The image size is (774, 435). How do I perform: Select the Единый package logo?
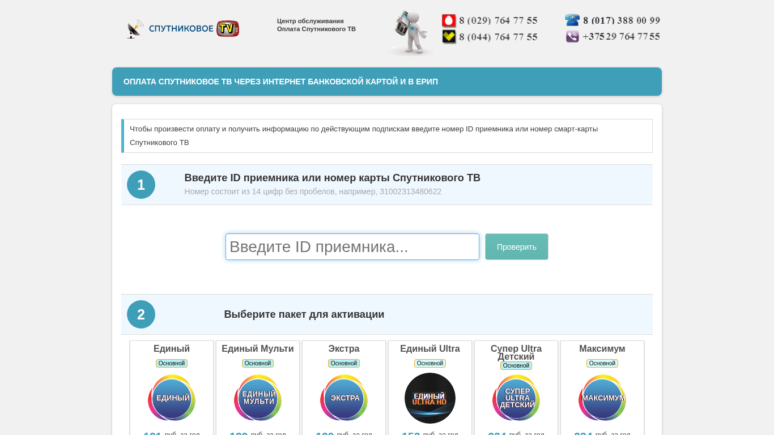point(172,398)
